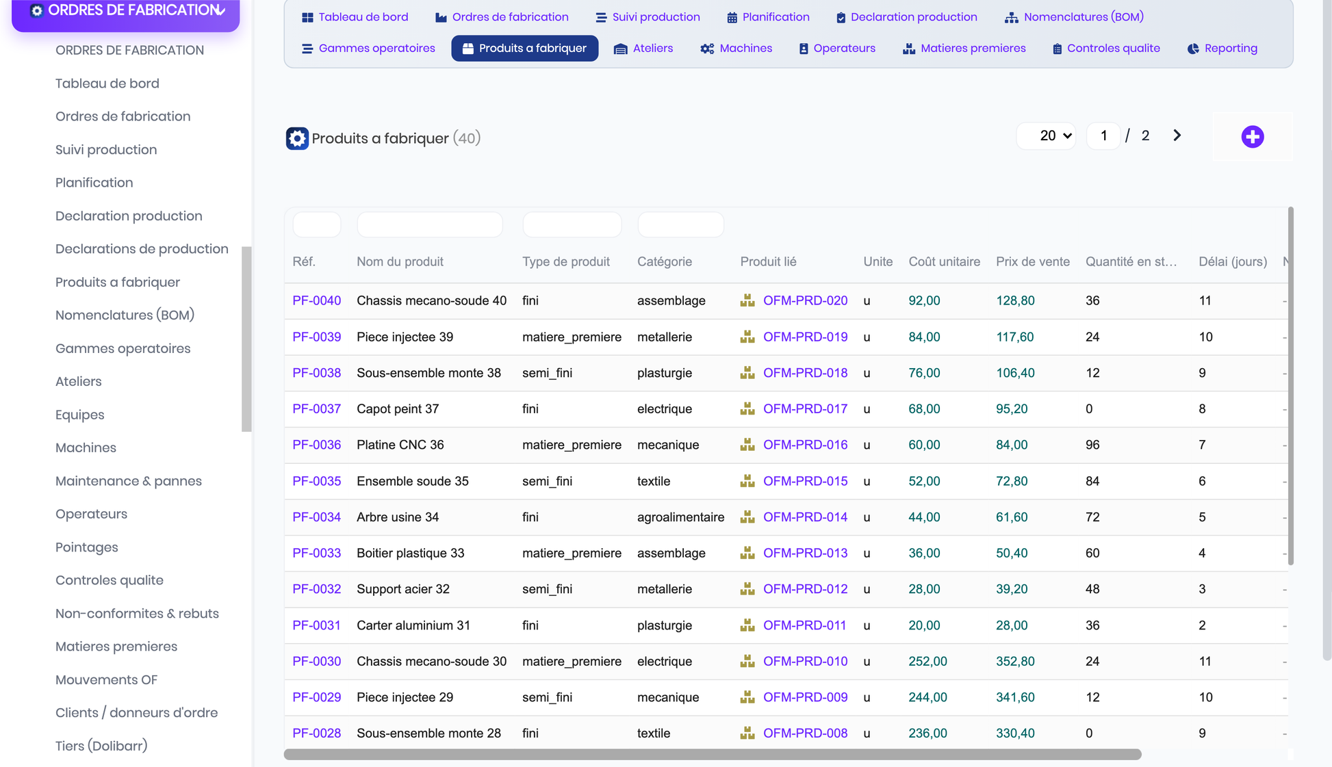The width and height of the screenshot is (1332, 767).
Task: Click the product icon beside OFM-PRD-020
Action: pos(747,300)
